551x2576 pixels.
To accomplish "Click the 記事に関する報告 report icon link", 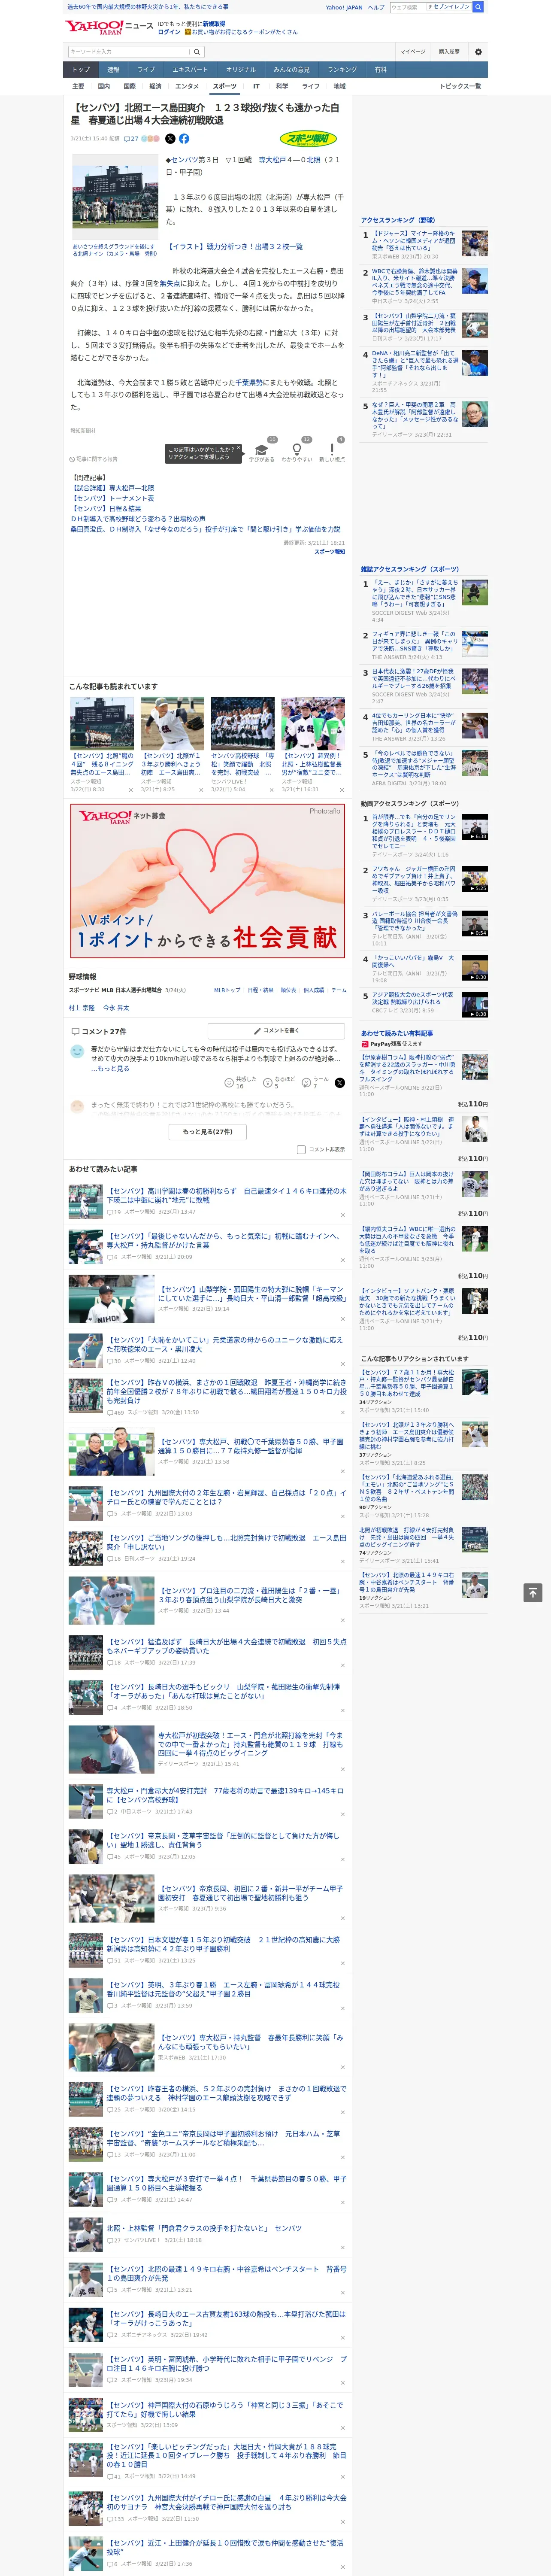I will click(x=94, y=459).
